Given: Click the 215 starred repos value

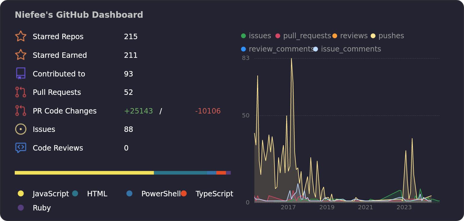Looking at the screenshot, I should pos(131,37).
